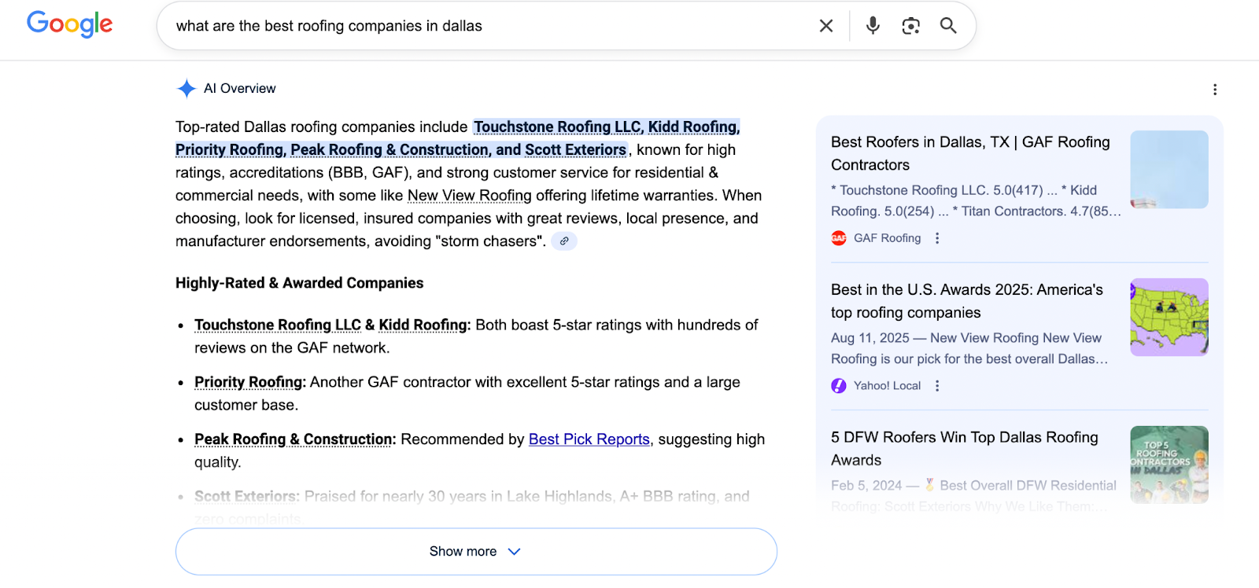Click the "Highly-Rated & Awarded Companies" heading
This screenshot has width=1259, height=588.
pyautogui.click(x=300, y=283)
